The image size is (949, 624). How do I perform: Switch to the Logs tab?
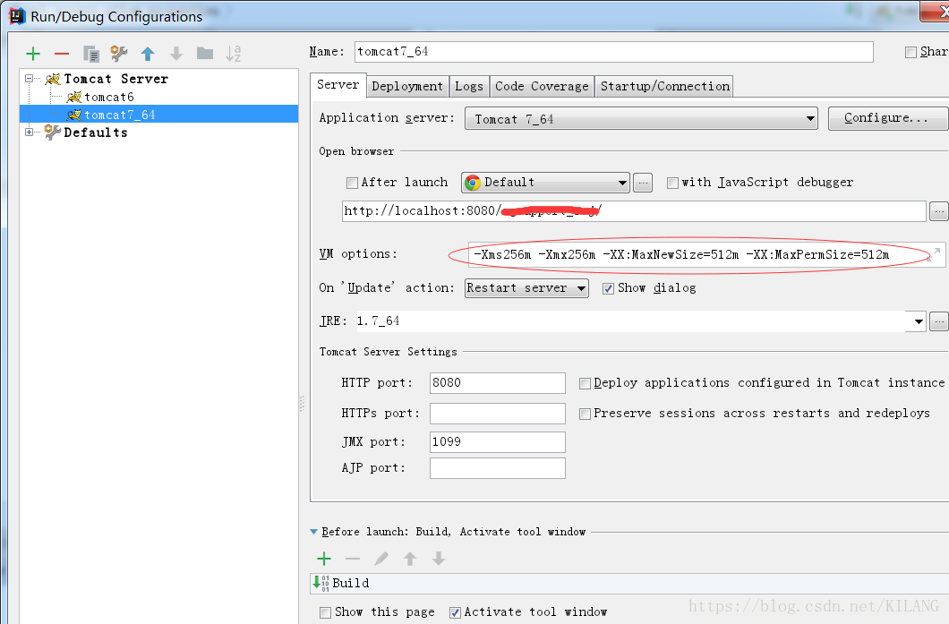(469, 87)
